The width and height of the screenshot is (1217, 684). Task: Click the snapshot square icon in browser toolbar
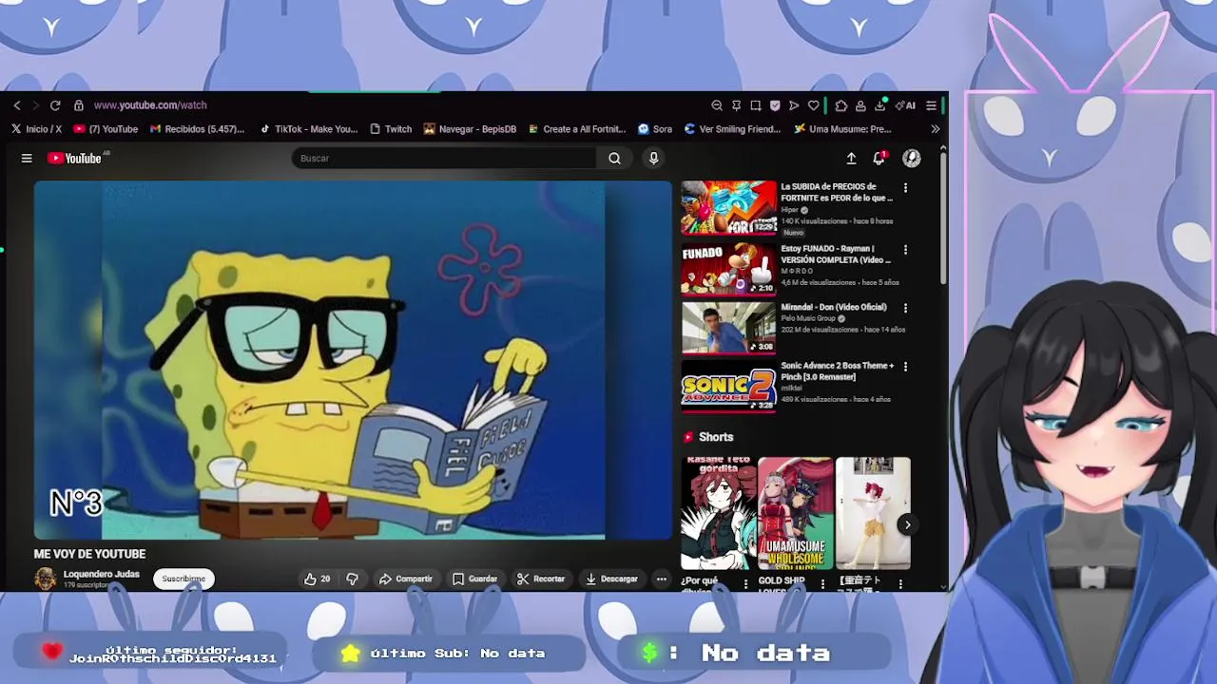tap(755, 105)
